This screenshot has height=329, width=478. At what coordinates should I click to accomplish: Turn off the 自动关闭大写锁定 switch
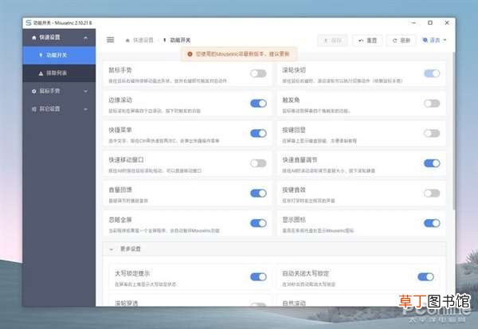(x=425, y=277)
